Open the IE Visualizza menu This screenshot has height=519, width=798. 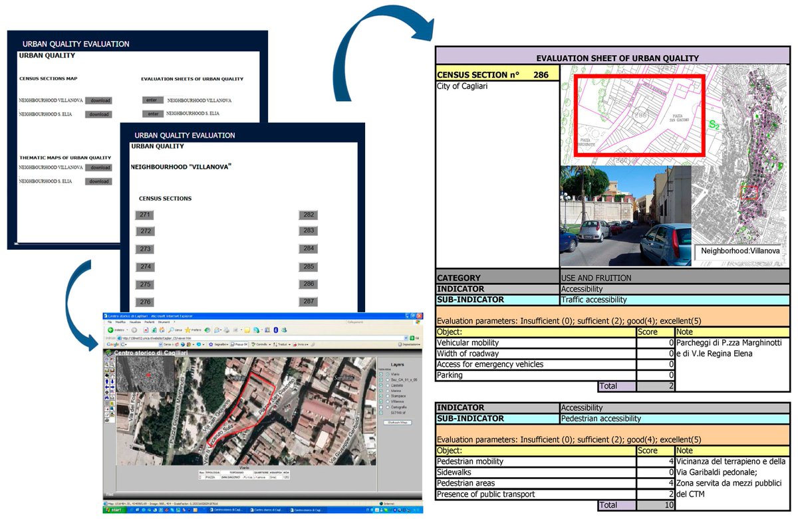coord(135,322)
